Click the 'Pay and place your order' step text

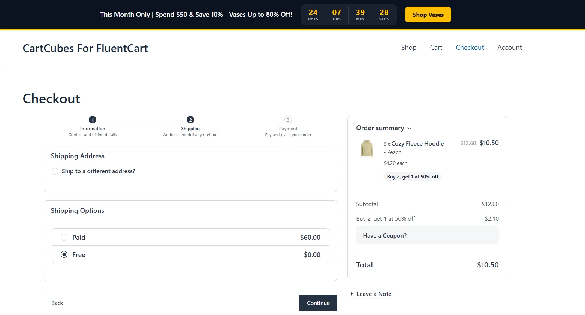288,135
